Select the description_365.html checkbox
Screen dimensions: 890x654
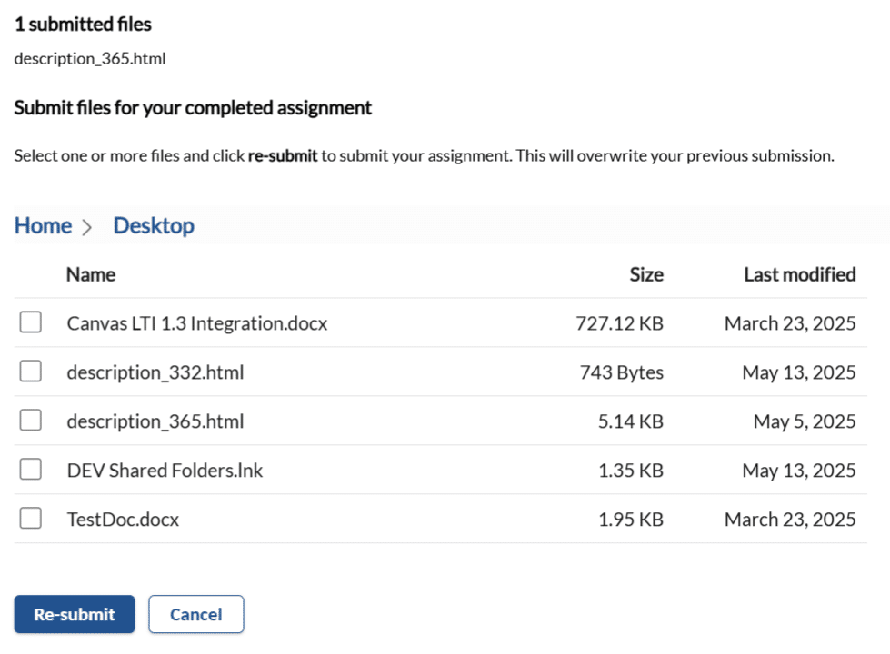[x=30, y=420]
